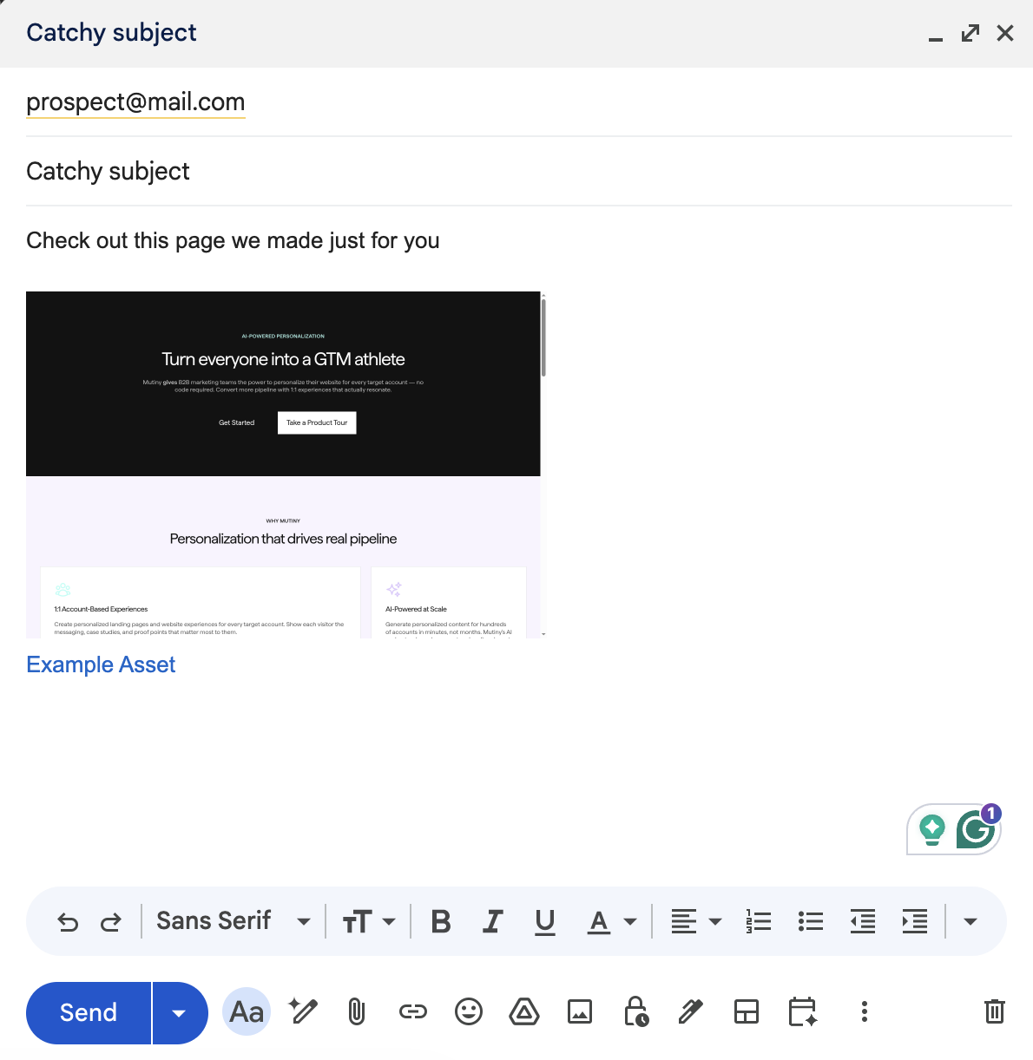Toggle italic formatting
This screenshot has height=1060, width=1033.
tap(493, 921)
